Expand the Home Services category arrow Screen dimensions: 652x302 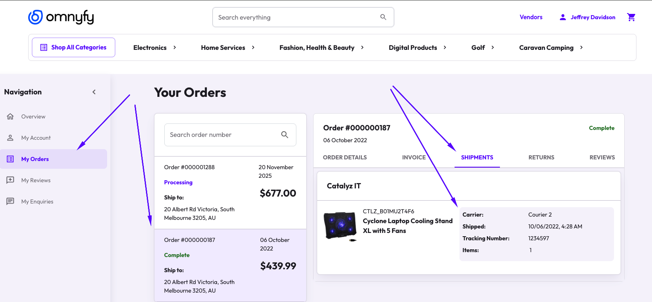(x=253, y=47)
